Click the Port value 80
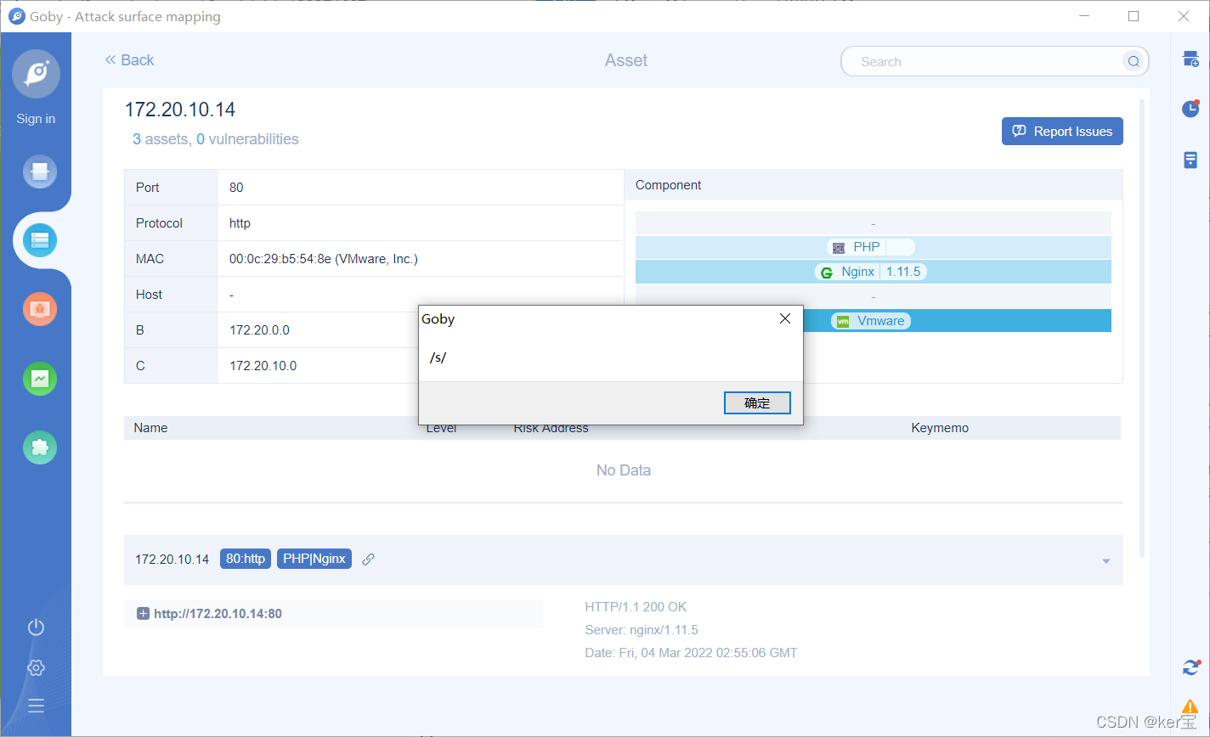1210x737 pixels. click(x=236, y=188)
